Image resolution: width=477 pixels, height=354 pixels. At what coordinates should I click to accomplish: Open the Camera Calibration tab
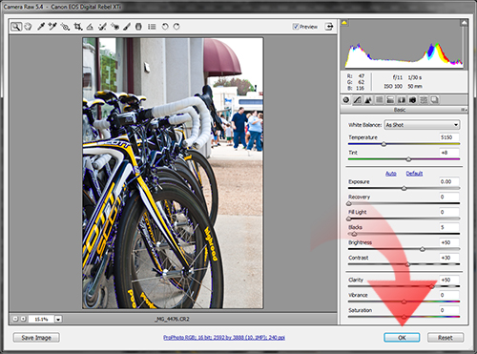click(x=412, y=100)
